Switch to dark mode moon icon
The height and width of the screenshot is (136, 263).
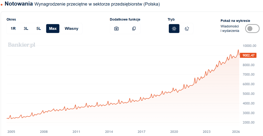pos(187,29)
